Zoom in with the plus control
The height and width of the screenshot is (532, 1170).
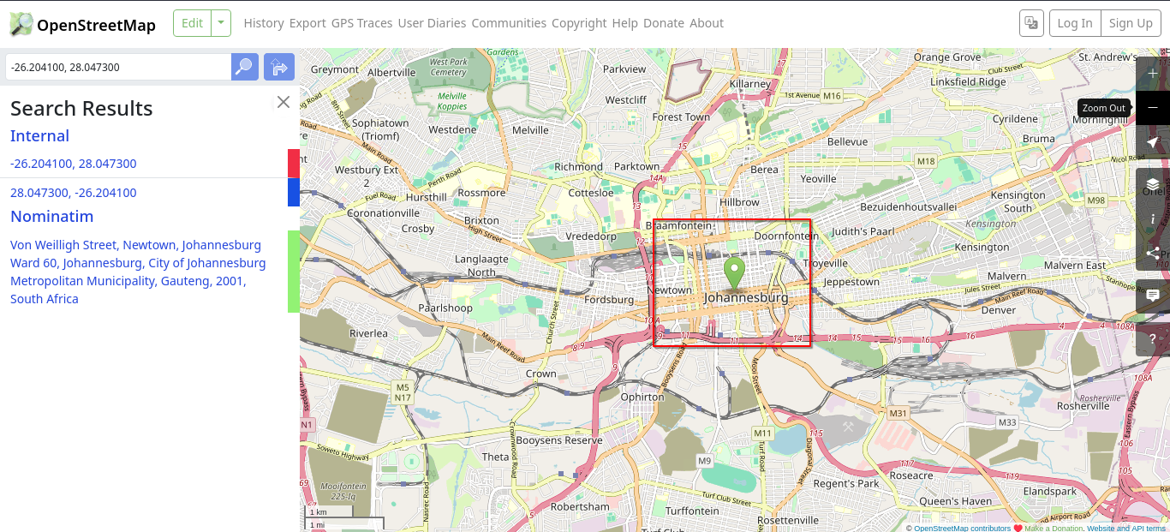click(x=1153, y=74)
